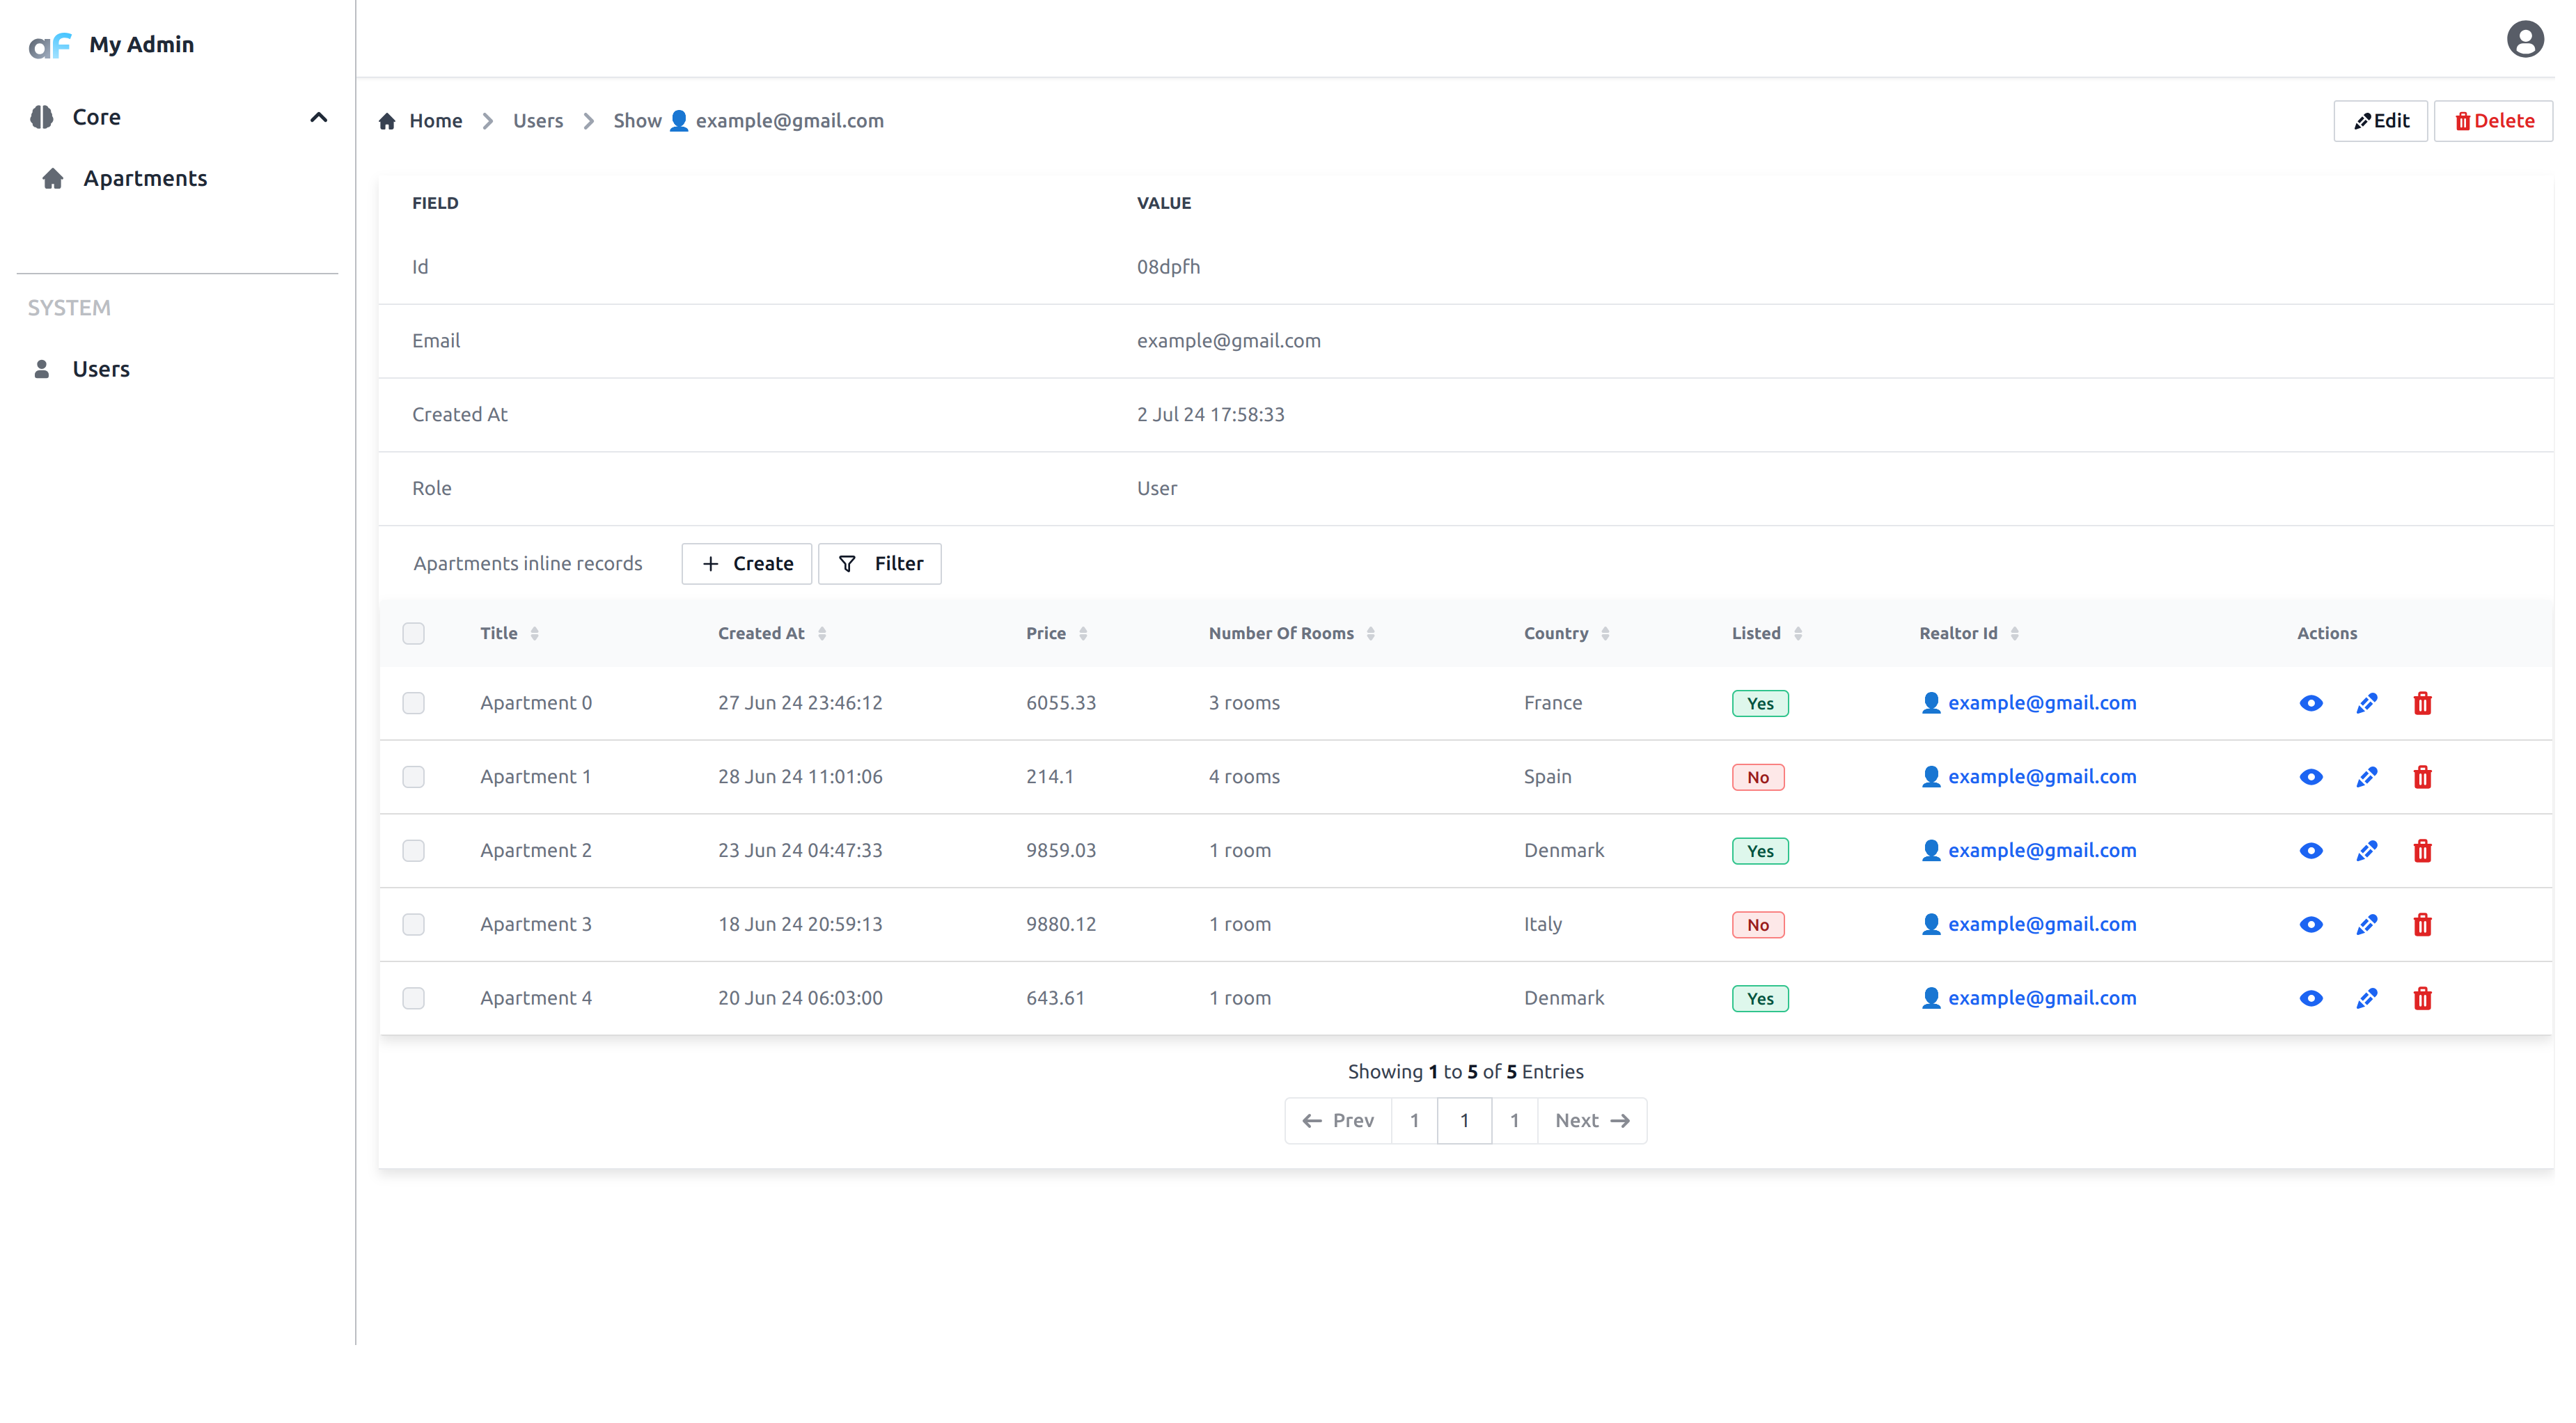Click the Yes badge for Apartment 0

pos(1760,704)
